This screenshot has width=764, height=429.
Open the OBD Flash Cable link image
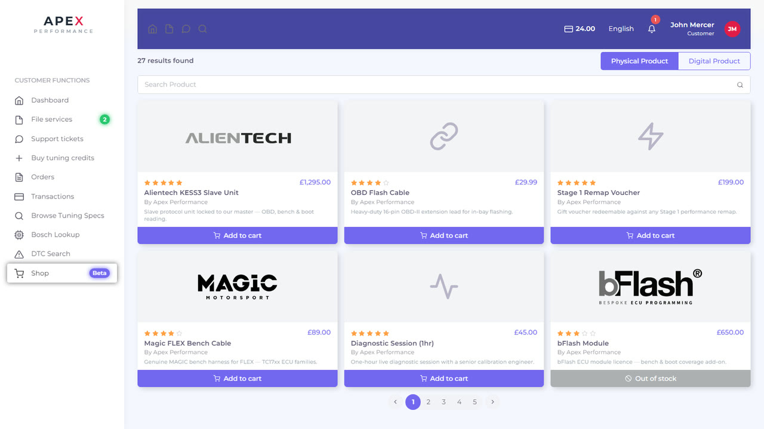click(444, 137)
